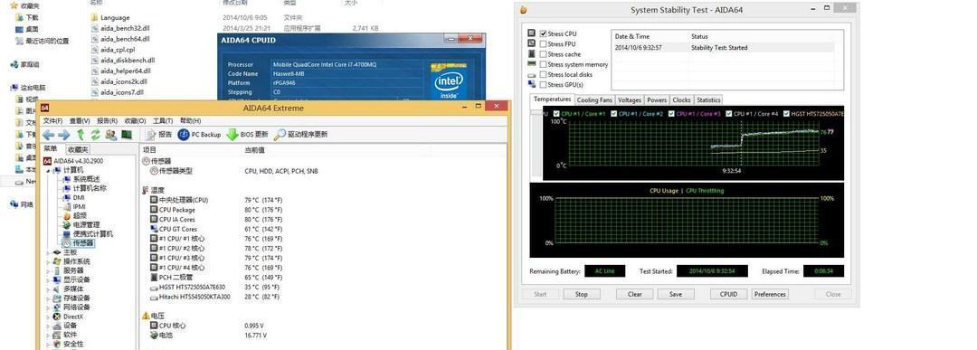
Task: Expand the DirectX tree node
Action: [49, 317]
